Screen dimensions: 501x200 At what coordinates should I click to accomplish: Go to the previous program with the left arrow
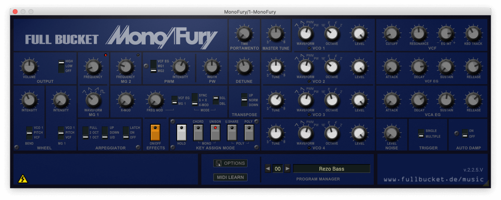pos(268,169)
